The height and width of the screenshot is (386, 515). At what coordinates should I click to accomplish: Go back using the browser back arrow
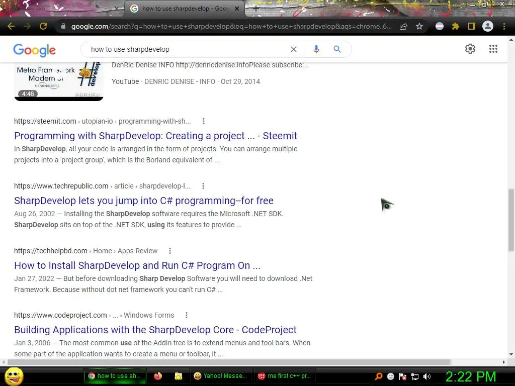[11, 26]
